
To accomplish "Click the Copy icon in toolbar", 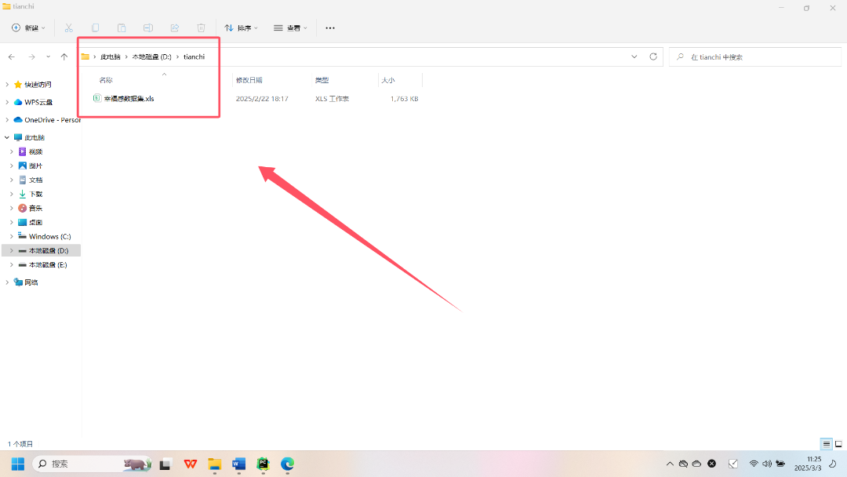I will click(95, 27).
